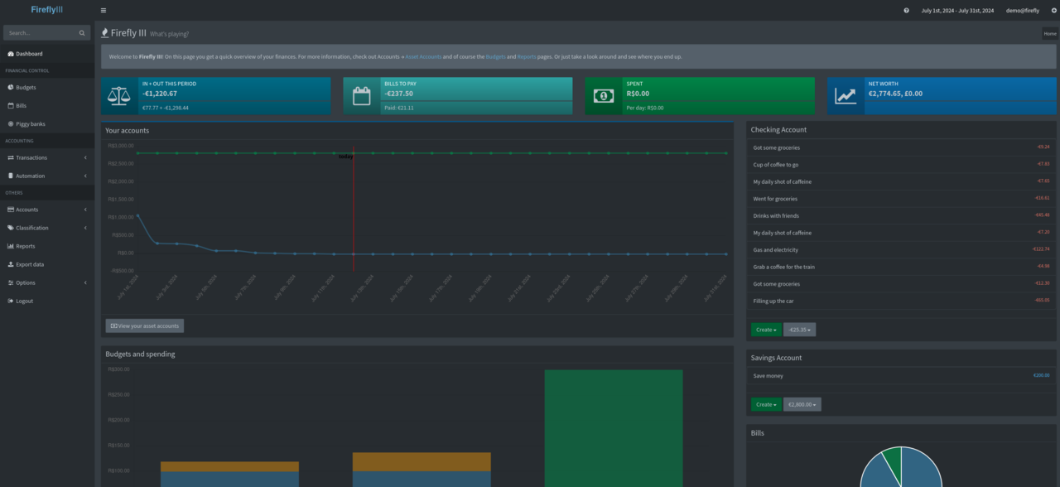Open 'Gas and electricity' transaction
This screenshot has width=1060, height=487.
click(x=775, y=249)
